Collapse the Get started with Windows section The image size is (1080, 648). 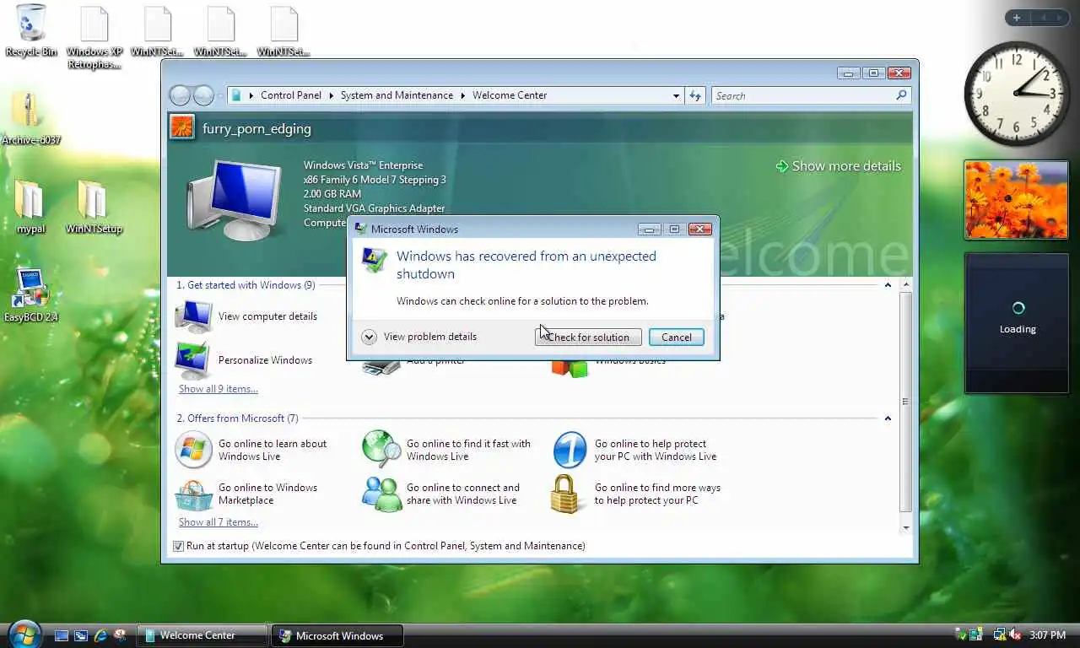[888, 285]
